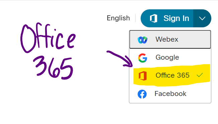This screenshot has width=218, height=124.
Task: Click the Office logo in Sign In button
Action: pos(153,18)
